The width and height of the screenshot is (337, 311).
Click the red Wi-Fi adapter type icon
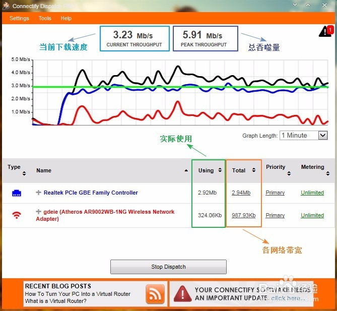[x=17, y=215]
